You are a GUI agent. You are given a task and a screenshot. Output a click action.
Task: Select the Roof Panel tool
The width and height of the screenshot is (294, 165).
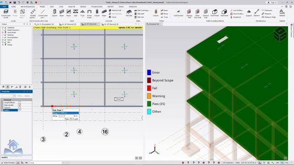click(x=215, y=13)
